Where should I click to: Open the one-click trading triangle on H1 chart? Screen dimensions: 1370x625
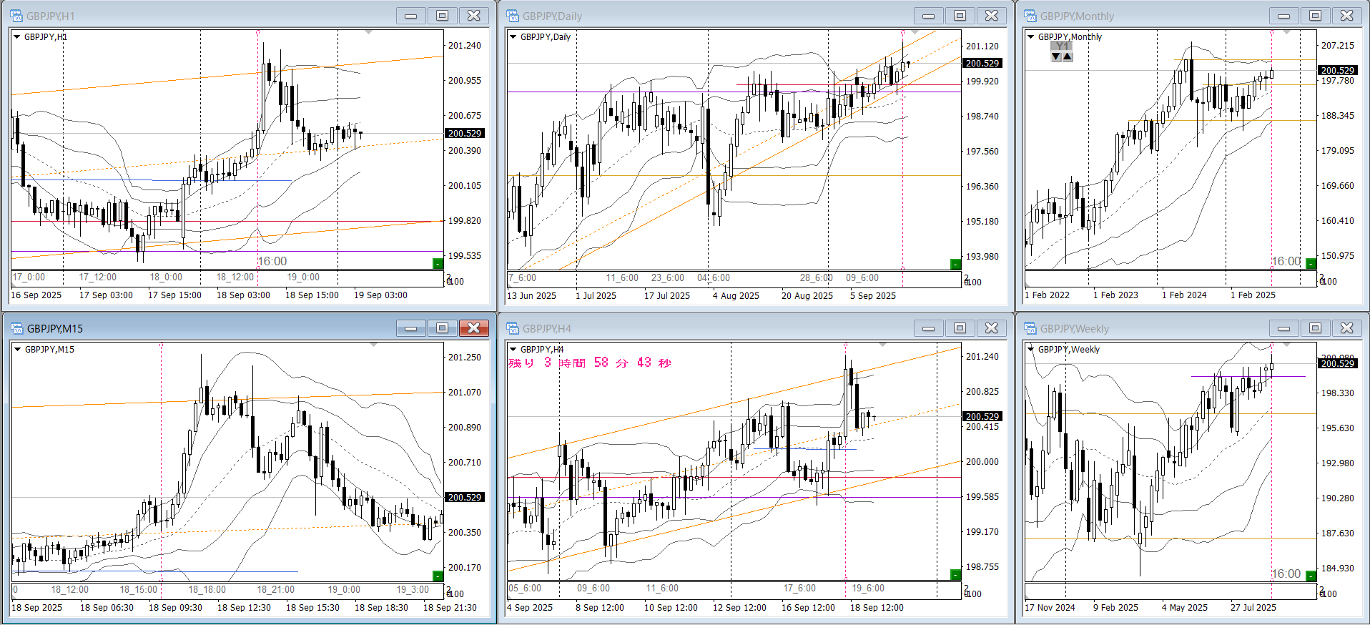pos(16,37)
